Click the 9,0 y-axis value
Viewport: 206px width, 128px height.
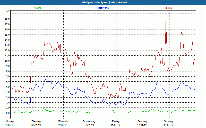(x=8, y=66)
